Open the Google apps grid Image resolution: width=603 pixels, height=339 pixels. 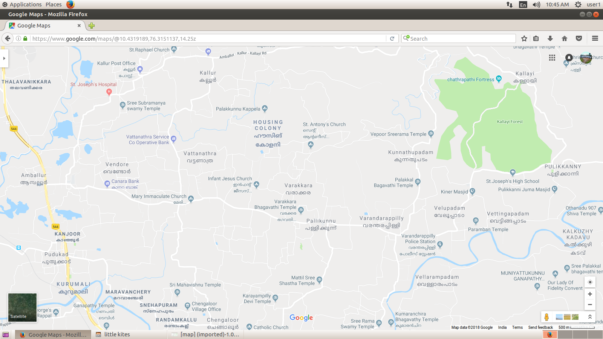552,58
